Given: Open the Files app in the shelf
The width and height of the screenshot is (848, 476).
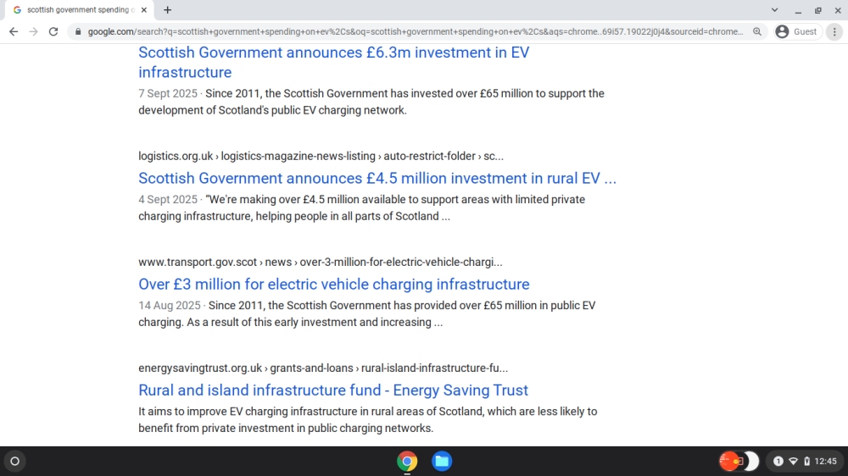Looking at the screenshot, I should tap(441, 462).
